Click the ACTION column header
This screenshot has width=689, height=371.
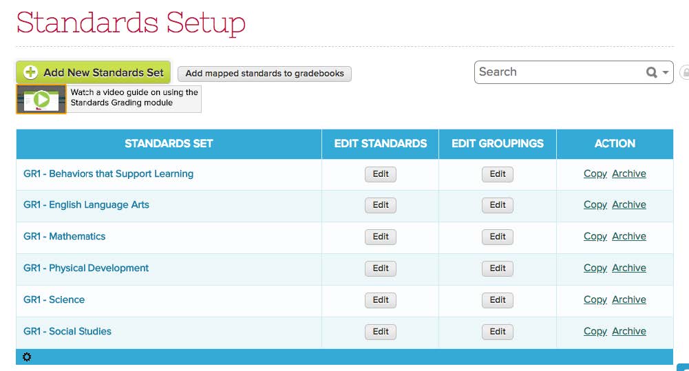click(615, 144)
